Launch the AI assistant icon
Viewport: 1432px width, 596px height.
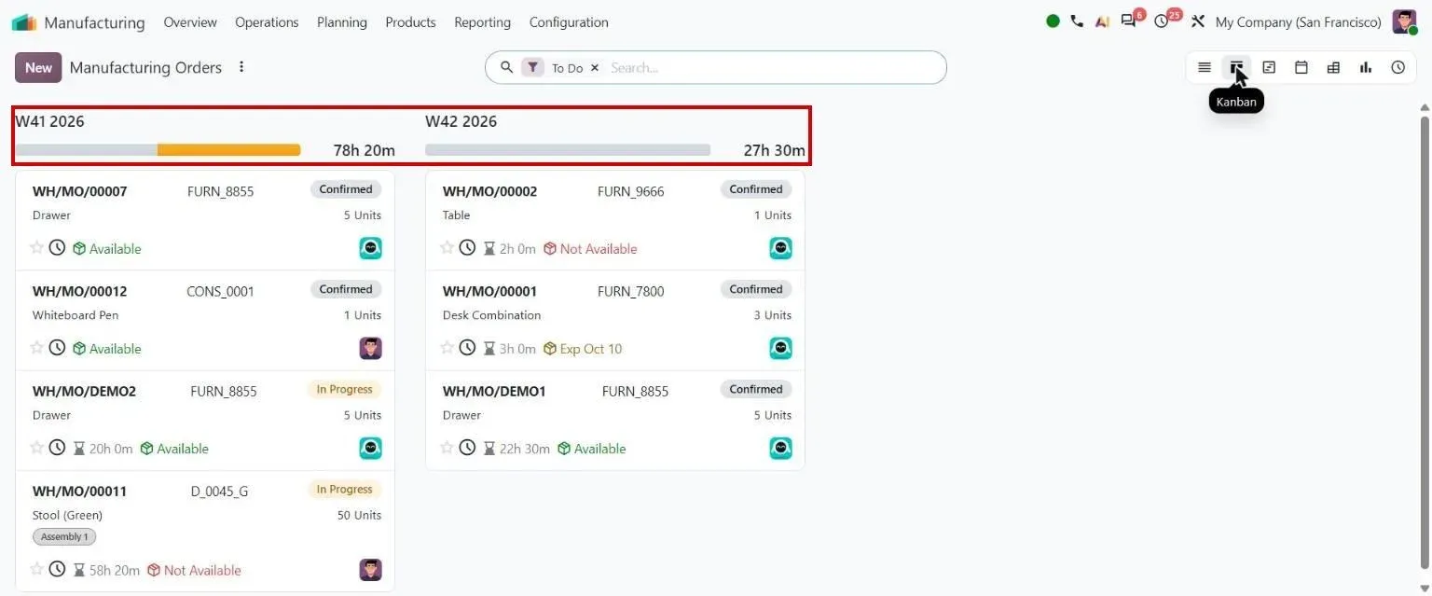1102,21
